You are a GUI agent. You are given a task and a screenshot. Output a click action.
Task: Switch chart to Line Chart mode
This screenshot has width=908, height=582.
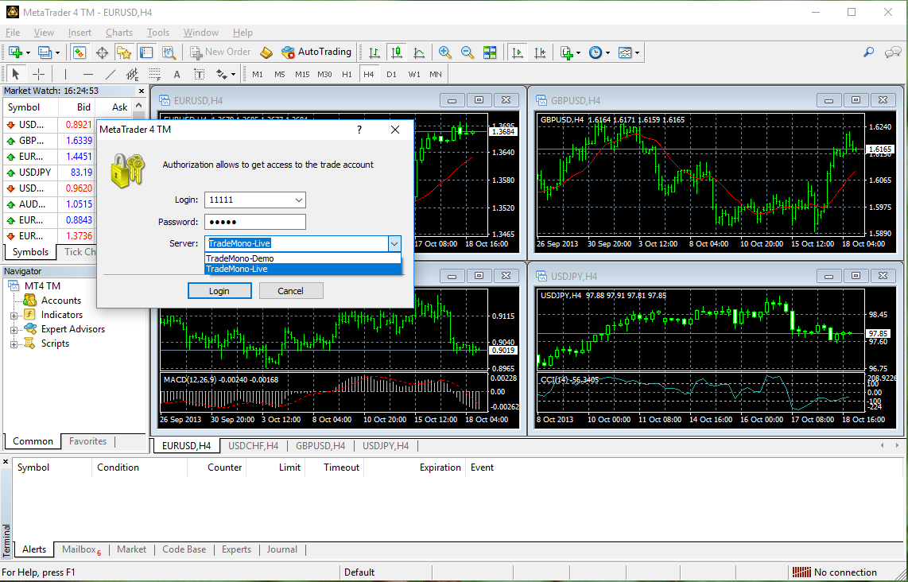coord(419,52)
